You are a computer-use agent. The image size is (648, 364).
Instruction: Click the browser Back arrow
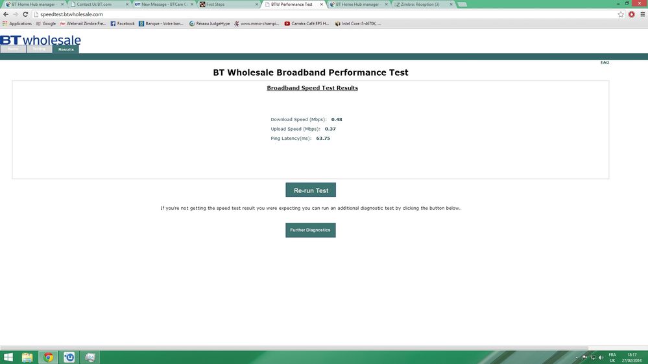(x=6, y=14)
